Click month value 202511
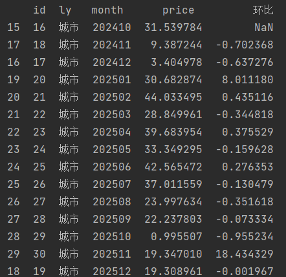This screenshot has width=286, height=277. 112,254
